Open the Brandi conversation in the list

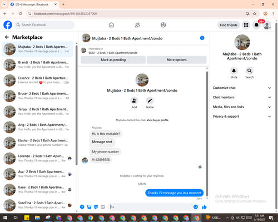tap(38, 65)
